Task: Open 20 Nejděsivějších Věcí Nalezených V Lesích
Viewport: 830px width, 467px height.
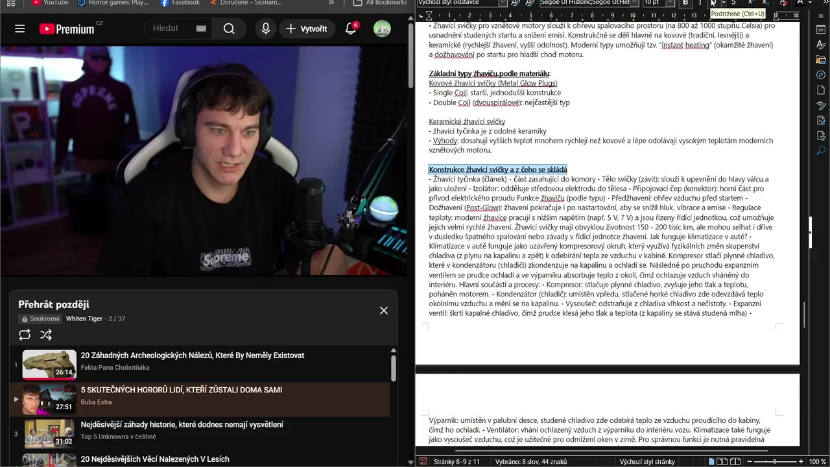Action: click(x=155, y=459)
